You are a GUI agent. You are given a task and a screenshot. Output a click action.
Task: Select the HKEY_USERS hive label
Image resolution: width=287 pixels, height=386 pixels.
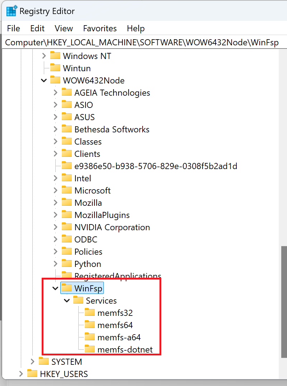64,374
